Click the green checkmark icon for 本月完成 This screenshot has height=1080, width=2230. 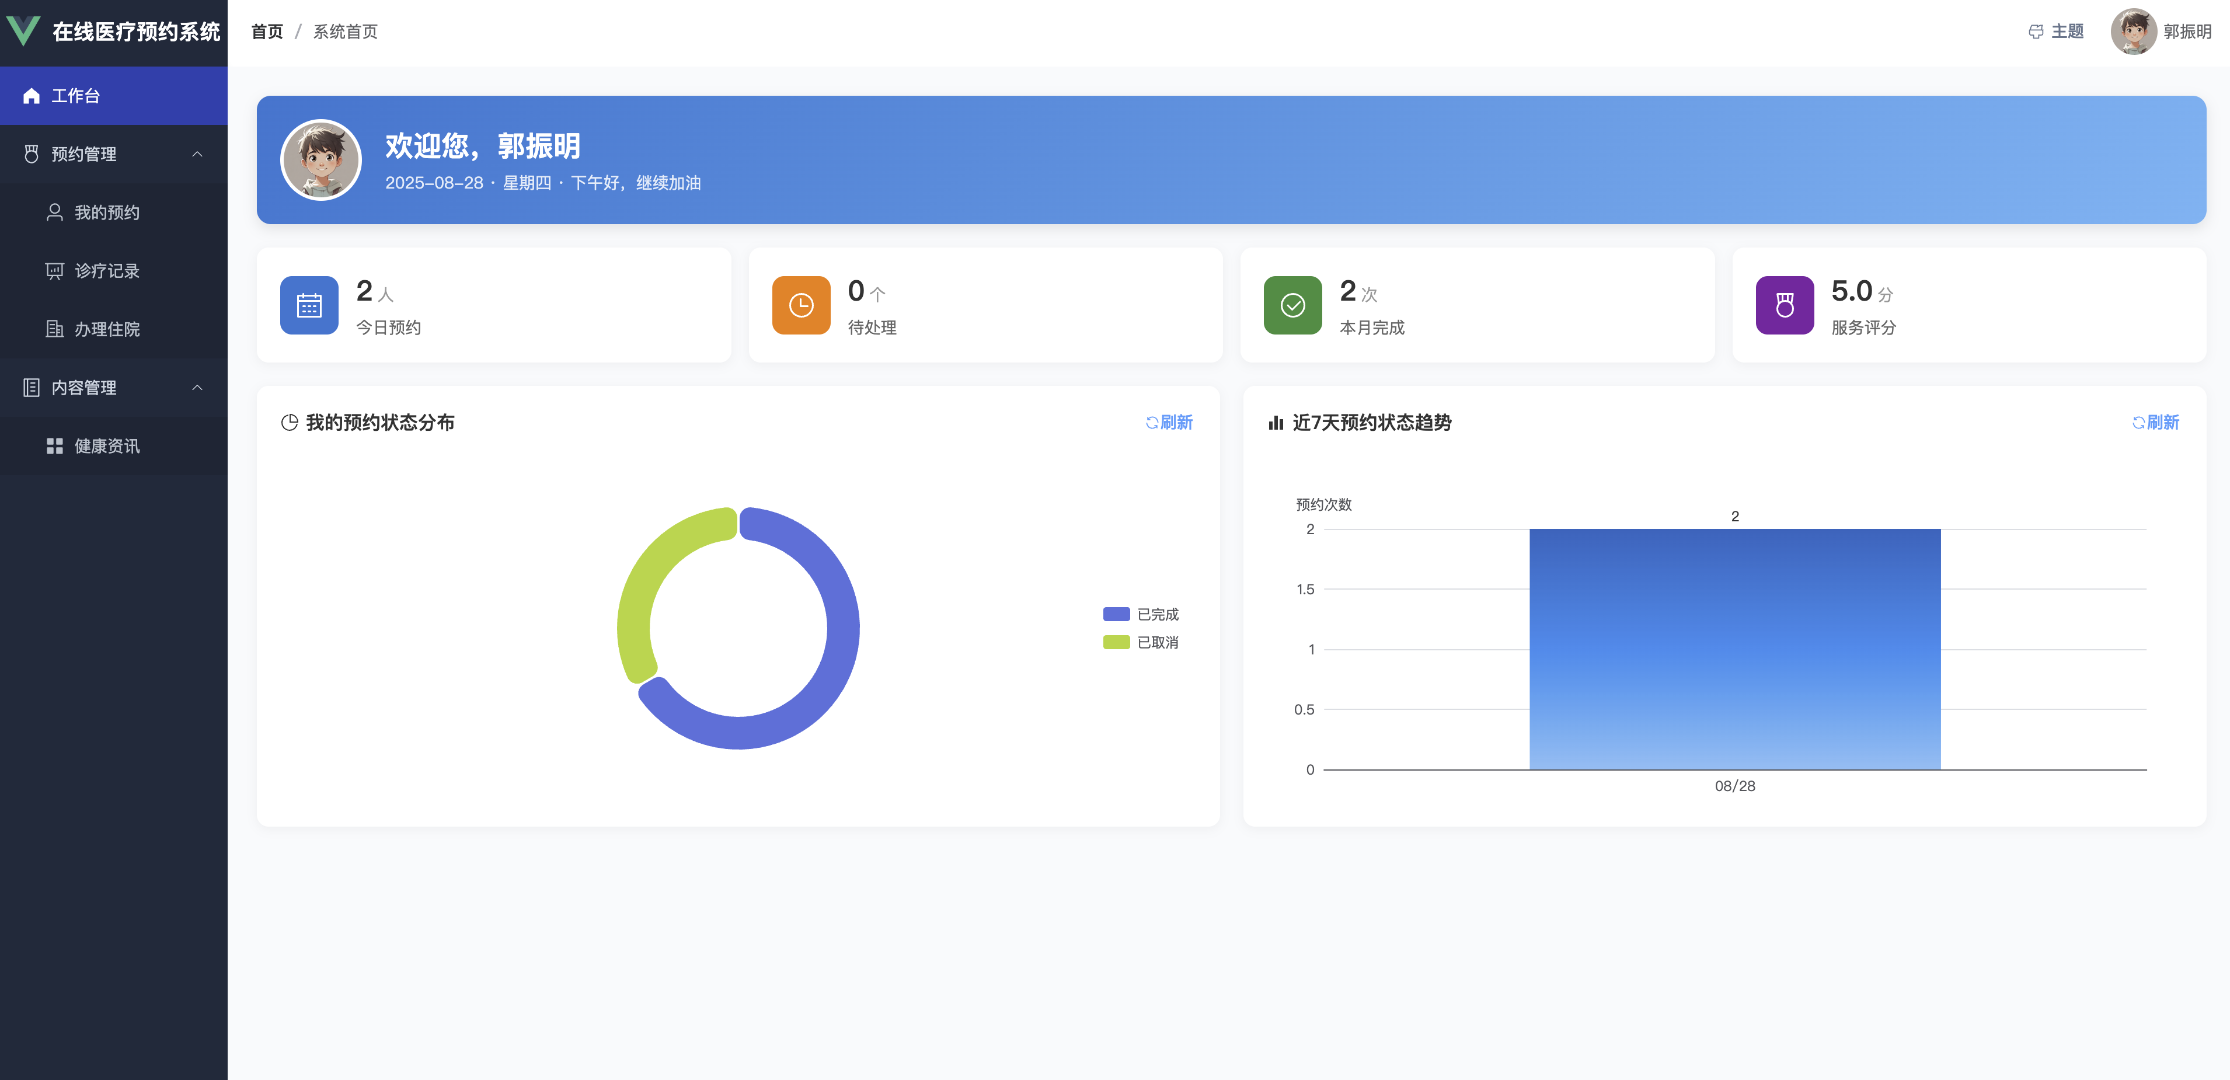click(x=1292, y=305)
